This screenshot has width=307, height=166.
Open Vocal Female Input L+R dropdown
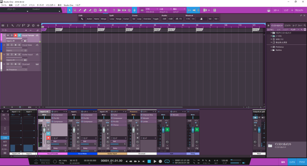click(x=14, y=41)
